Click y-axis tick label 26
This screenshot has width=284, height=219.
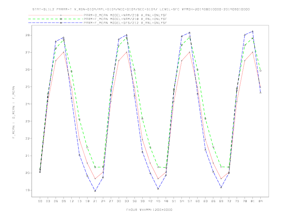(27, 69)
